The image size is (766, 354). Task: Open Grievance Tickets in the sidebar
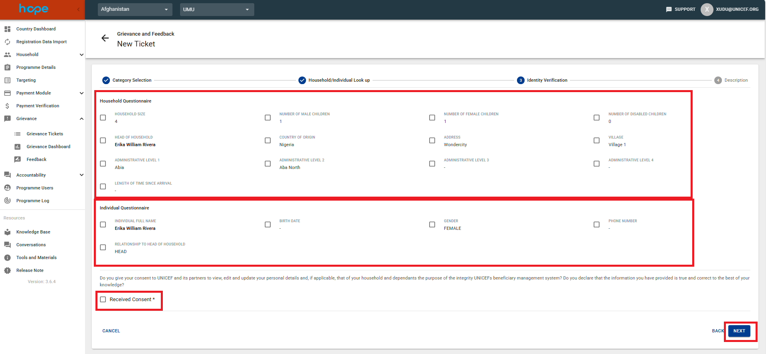pyautogui.click(x=45, y=134)
